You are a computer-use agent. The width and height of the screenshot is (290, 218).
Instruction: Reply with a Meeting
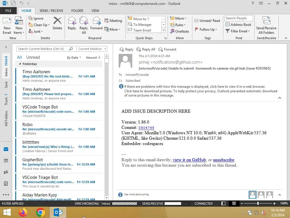(x=113, y=20)
